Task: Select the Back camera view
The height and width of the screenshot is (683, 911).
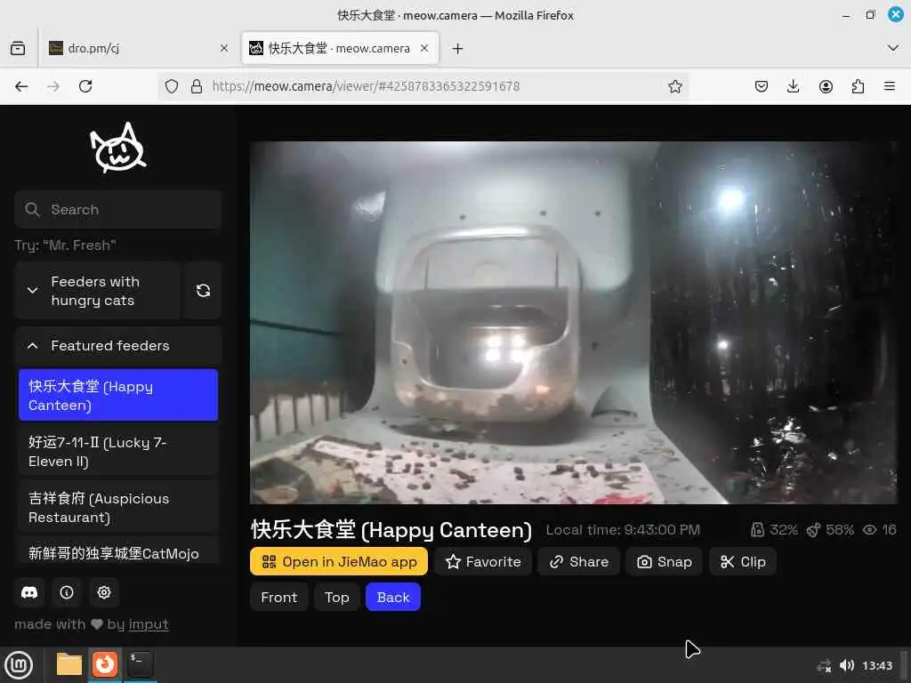Action: click(392, 597)
